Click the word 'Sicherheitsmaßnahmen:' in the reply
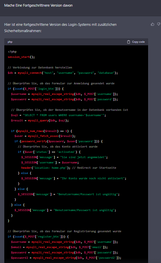This screenshot has width=161, height=263. (x=23, y=31)
